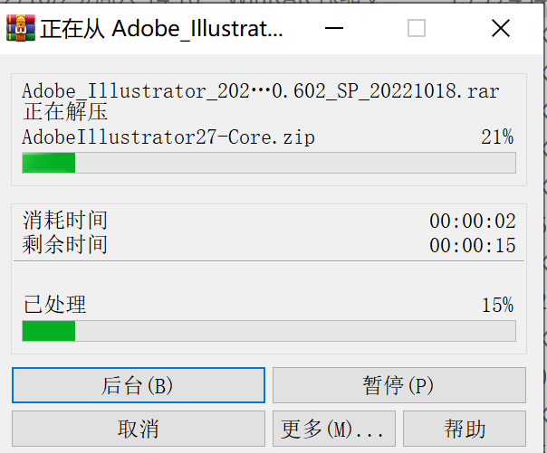
Task: Click the 21% file percentage value
Action: coord(497,137)
